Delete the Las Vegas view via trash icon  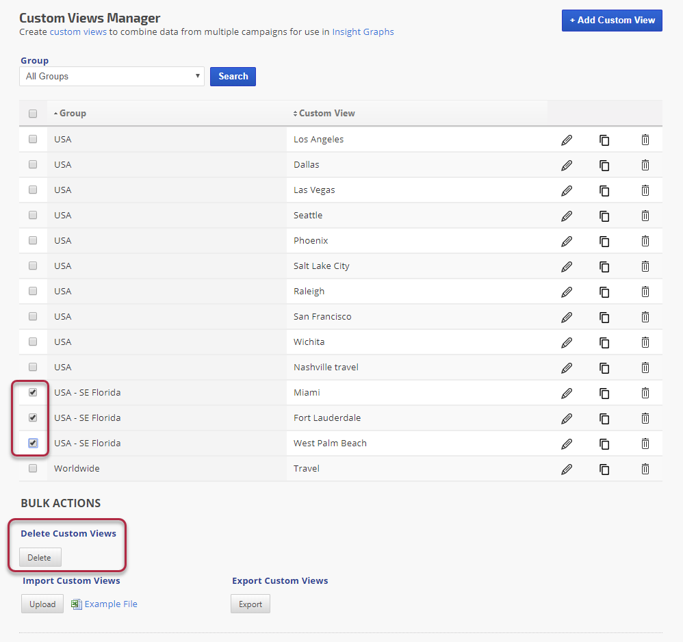645,190
